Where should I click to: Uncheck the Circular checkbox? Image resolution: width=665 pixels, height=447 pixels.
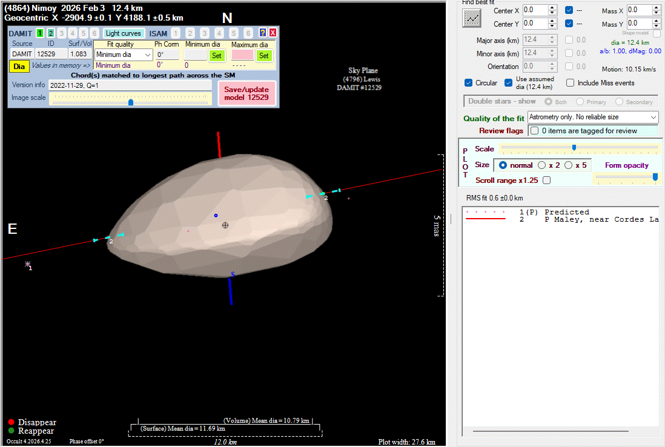(468, 83)
